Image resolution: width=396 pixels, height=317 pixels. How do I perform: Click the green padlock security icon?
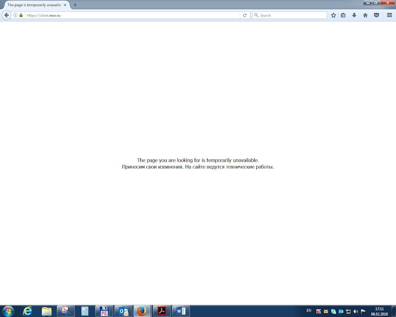[x=21, y=15]
